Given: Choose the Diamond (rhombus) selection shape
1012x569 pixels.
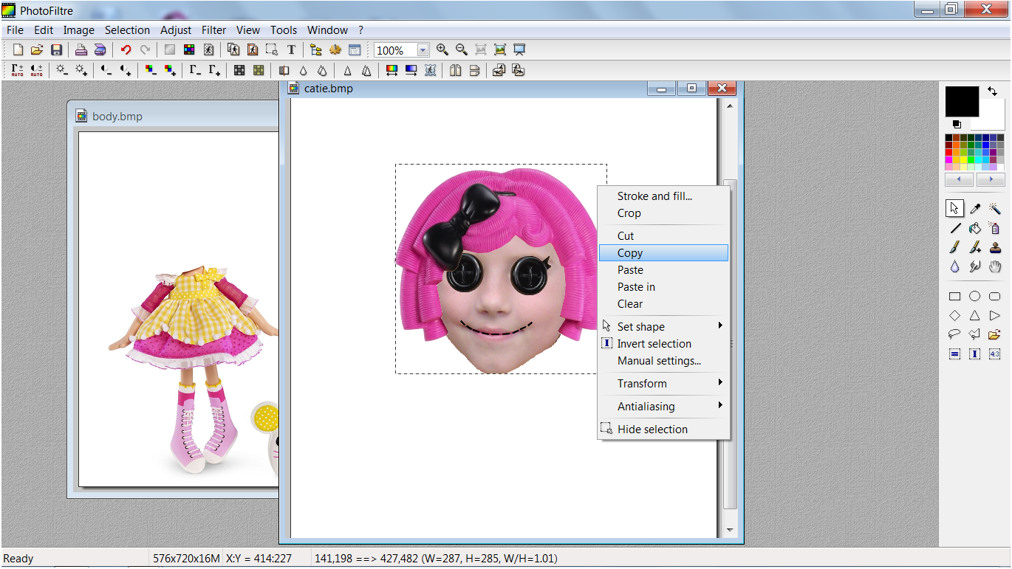Looking at the screenshot, I should (955, 316).
